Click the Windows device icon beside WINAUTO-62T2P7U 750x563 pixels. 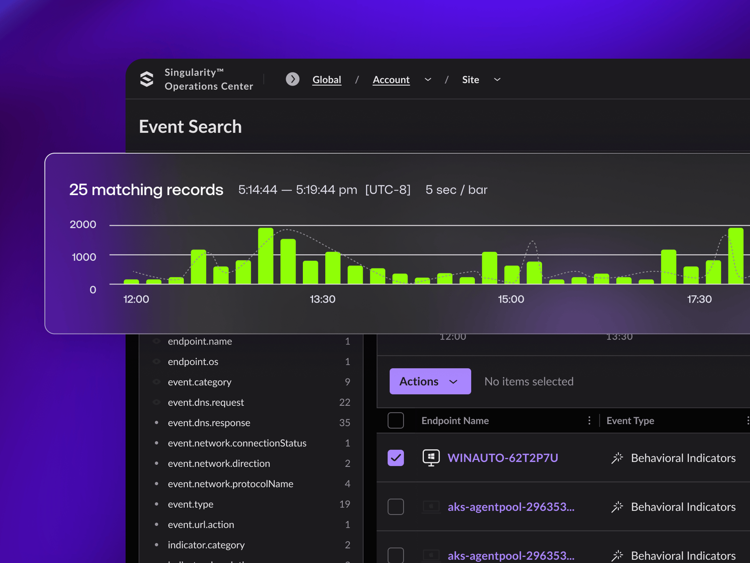pyautogui.click(x=431, y=458)
